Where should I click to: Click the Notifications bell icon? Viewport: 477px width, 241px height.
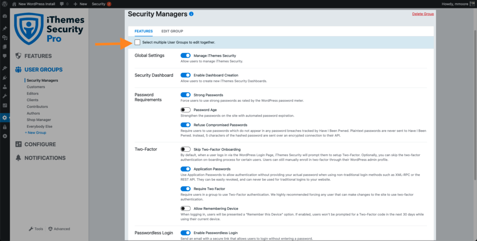point(18,157)
